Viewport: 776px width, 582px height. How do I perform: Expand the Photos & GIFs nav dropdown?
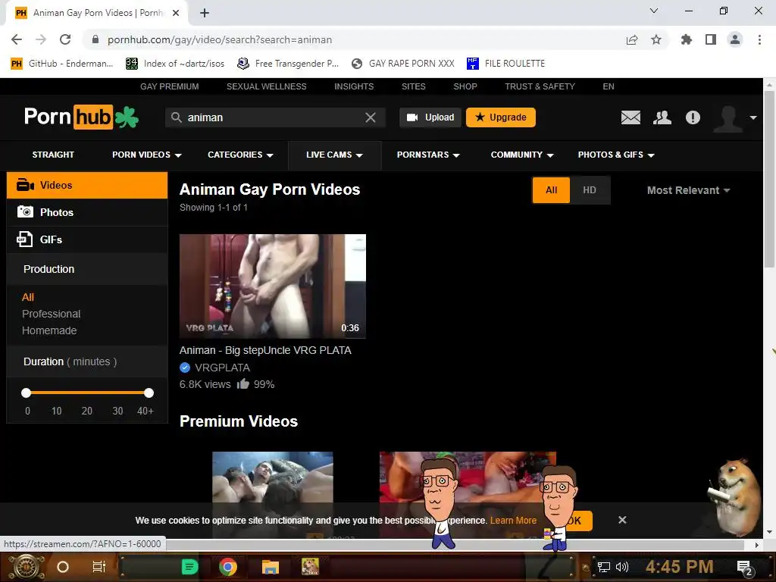point(616,155)
